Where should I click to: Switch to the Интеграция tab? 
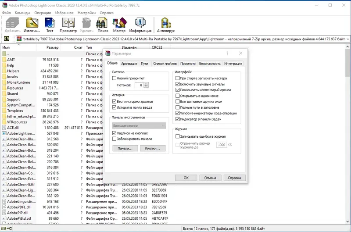tap(233, 64)
